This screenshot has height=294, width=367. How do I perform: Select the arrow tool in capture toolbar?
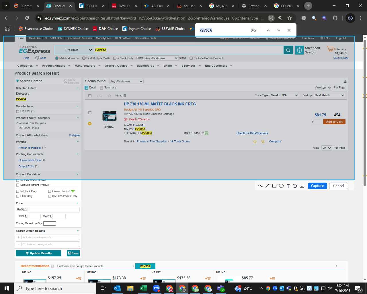click(268, 186)
